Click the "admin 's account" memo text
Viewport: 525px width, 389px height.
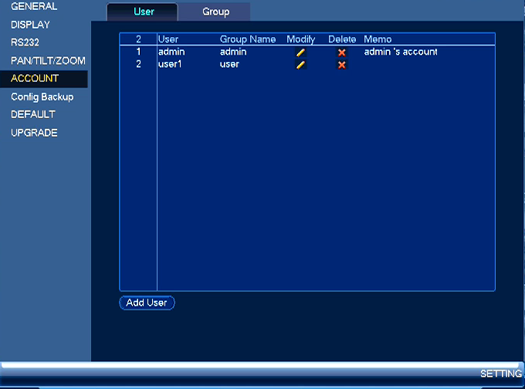coord(401,52)
